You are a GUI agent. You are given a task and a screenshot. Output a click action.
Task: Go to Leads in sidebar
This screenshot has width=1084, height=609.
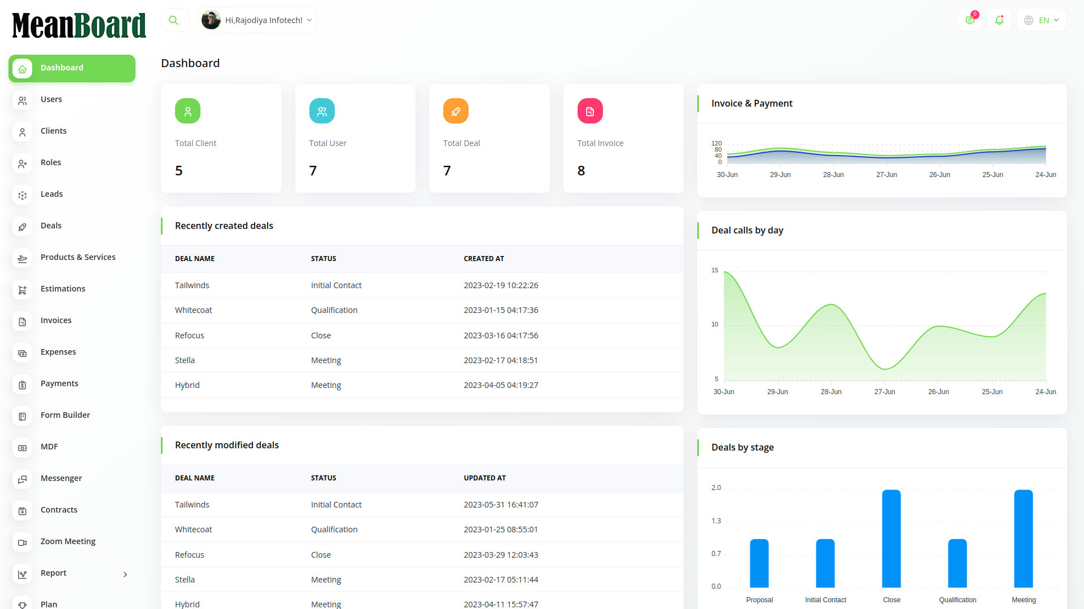51,194
